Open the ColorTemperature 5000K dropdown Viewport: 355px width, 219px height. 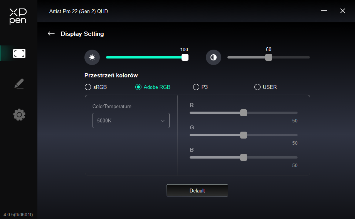coord(131,120)
